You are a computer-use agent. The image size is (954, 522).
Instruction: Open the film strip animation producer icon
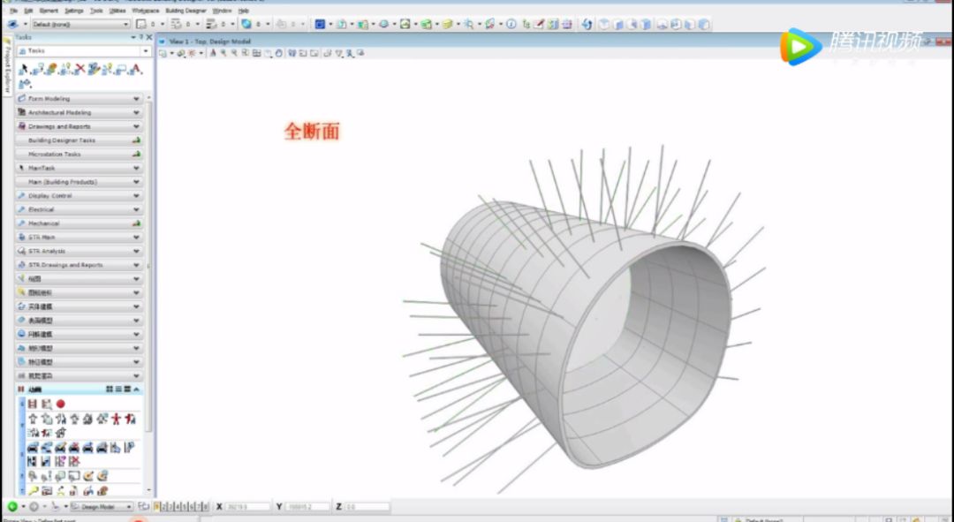(33, 404)
